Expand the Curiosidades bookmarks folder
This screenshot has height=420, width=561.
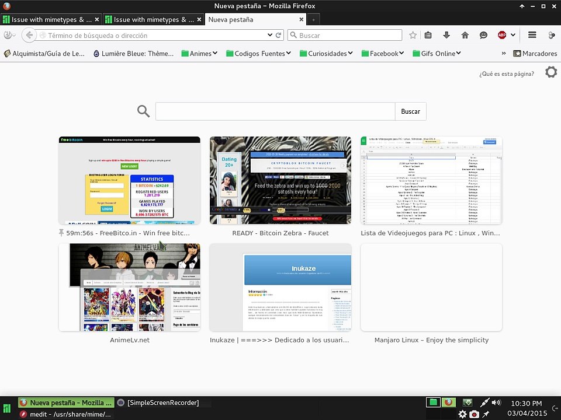[326, 53]
